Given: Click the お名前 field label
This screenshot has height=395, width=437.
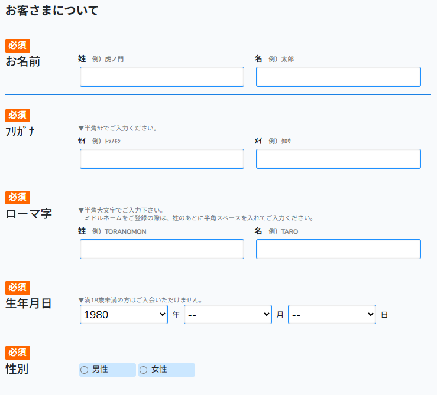Looking at the screenshot, I should pos(23,61).
